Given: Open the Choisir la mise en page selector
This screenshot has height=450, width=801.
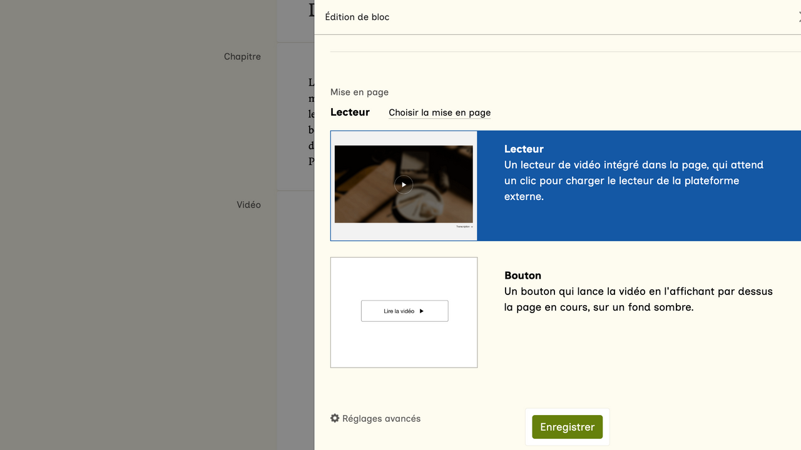Looking at the screenshot, I should [439, 112].
